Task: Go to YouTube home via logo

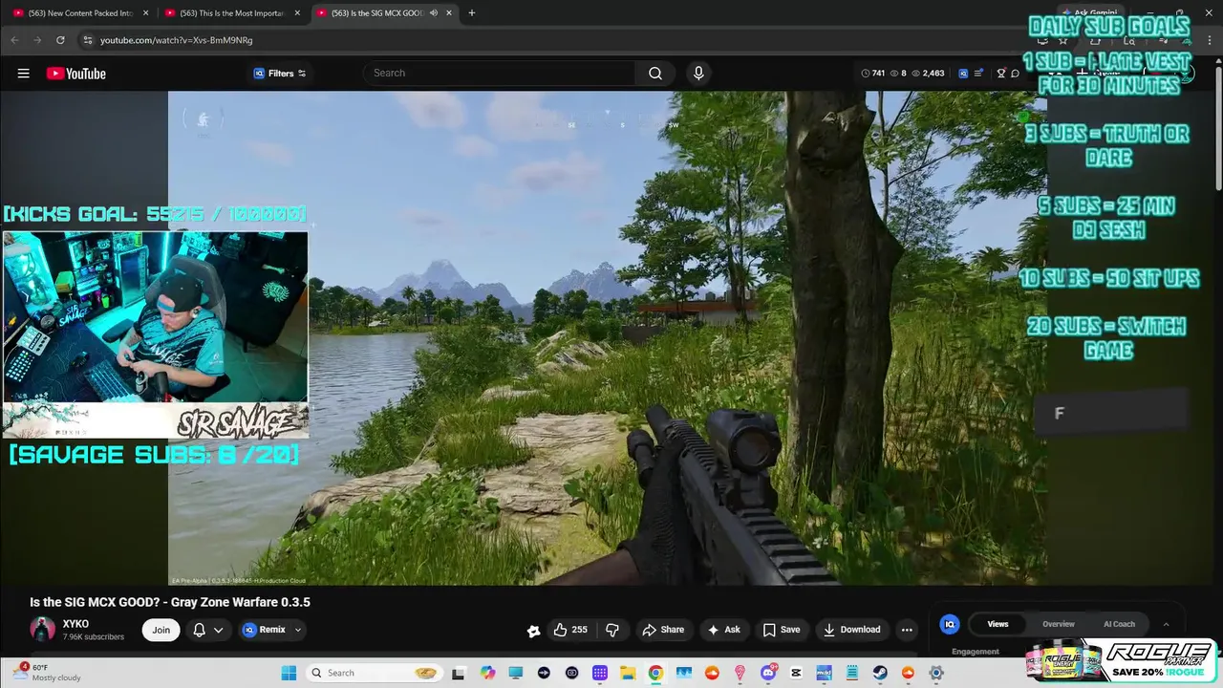Action: click(76, 74)
